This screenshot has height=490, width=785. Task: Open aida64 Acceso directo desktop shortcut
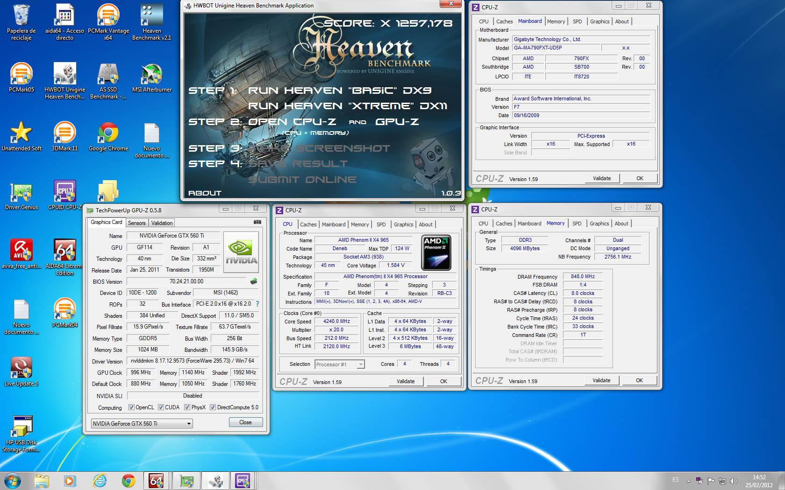tap(64, 22)
